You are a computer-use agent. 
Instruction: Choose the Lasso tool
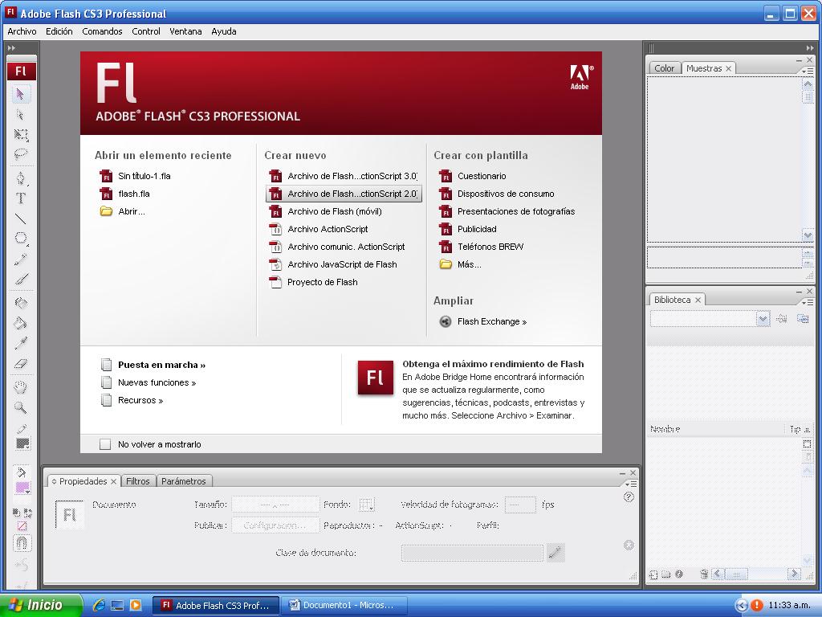[22, 152]
